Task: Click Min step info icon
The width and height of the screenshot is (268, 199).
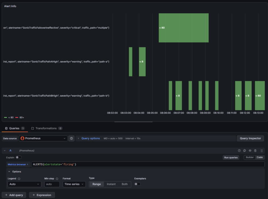Action: pos(57,179)
